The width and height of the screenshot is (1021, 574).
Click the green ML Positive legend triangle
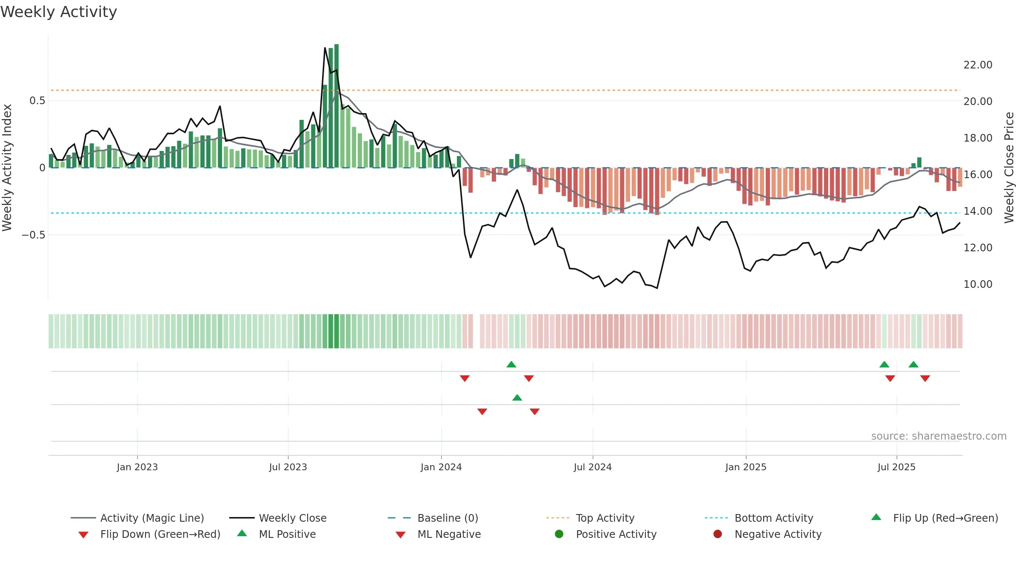pos(242,533)
